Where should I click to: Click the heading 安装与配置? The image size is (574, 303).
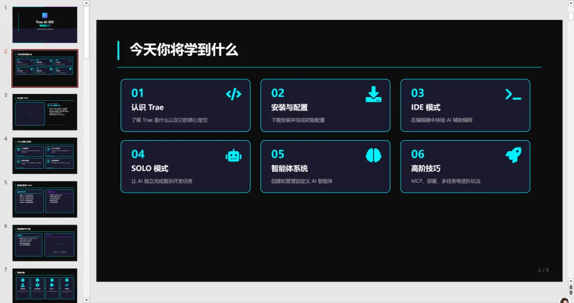click(290, 108)
